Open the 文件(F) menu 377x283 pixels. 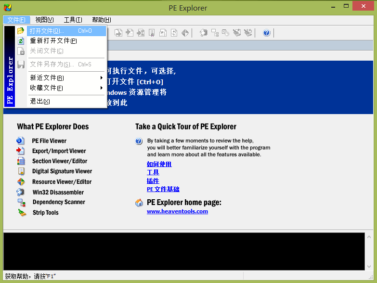(x=16, y=20)
